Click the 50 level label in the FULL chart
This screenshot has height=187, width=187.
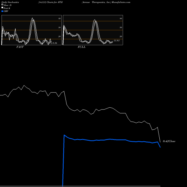[x=121, y=27]
